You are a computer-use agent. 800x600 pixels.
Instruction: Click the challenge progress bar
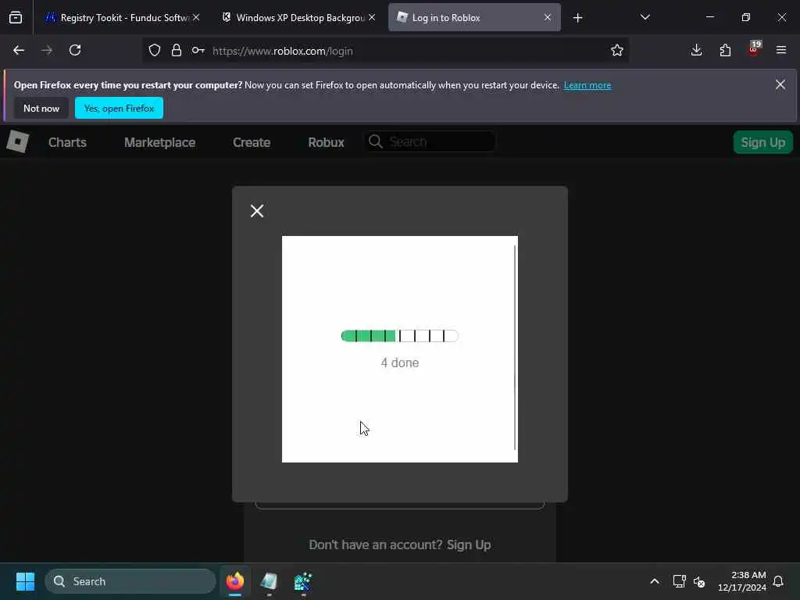[399, 336]
